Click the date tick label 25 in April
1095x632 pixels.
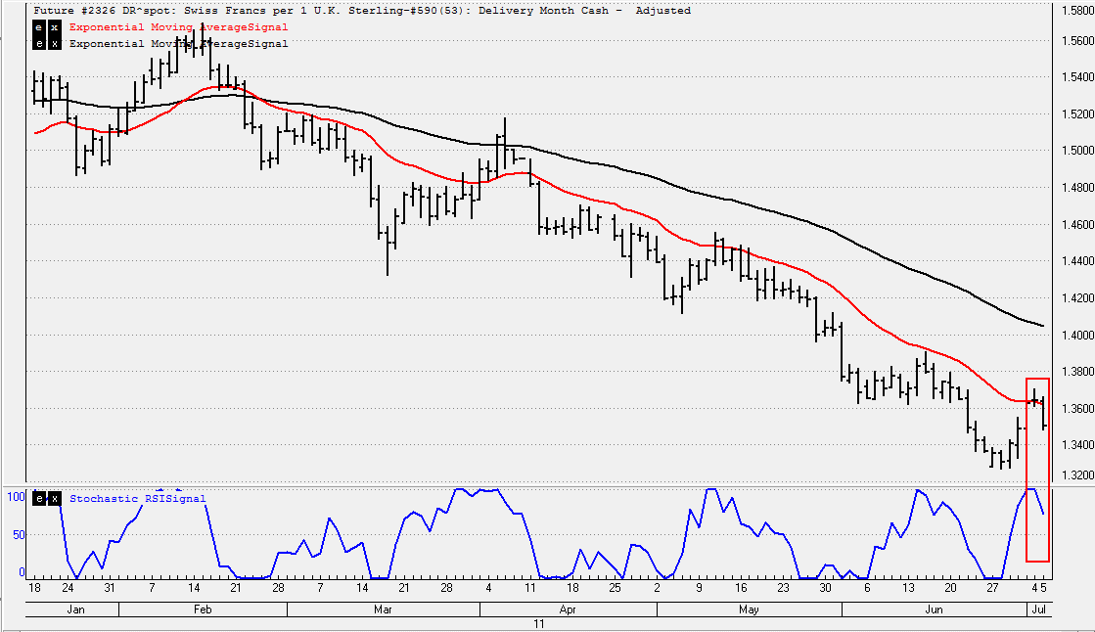[x=615, y=588]
